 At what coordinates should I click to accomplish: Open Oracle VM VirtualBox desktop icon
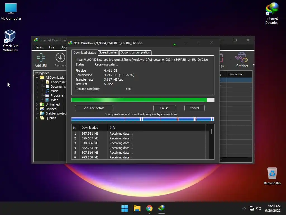point(10,41)
